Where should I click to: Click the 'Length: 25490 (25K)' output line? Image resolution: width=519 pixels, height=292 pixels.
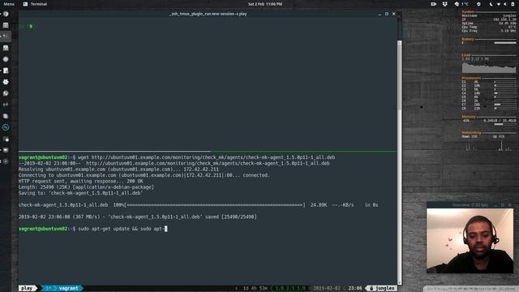(86, 187)
